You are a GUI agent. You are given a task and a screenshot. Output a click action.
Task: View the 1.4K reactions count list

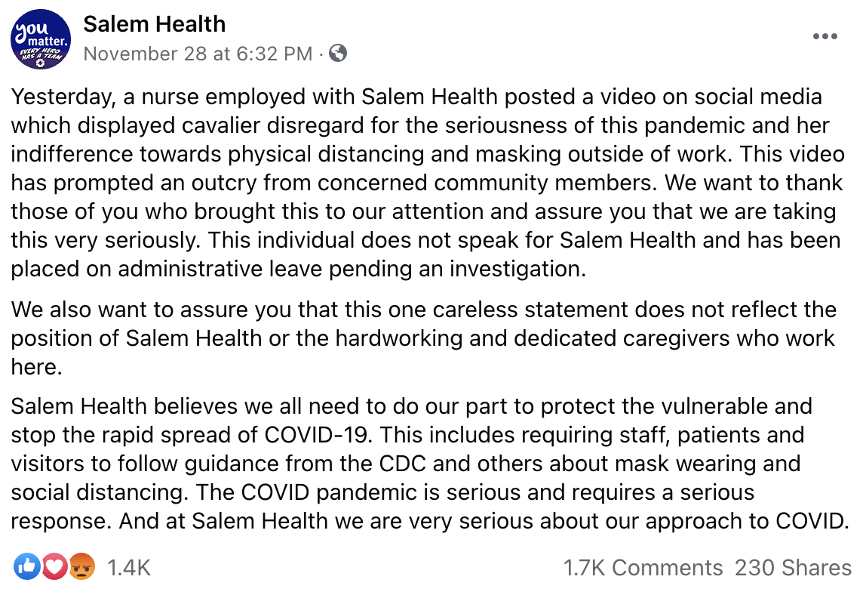(129, 568)
